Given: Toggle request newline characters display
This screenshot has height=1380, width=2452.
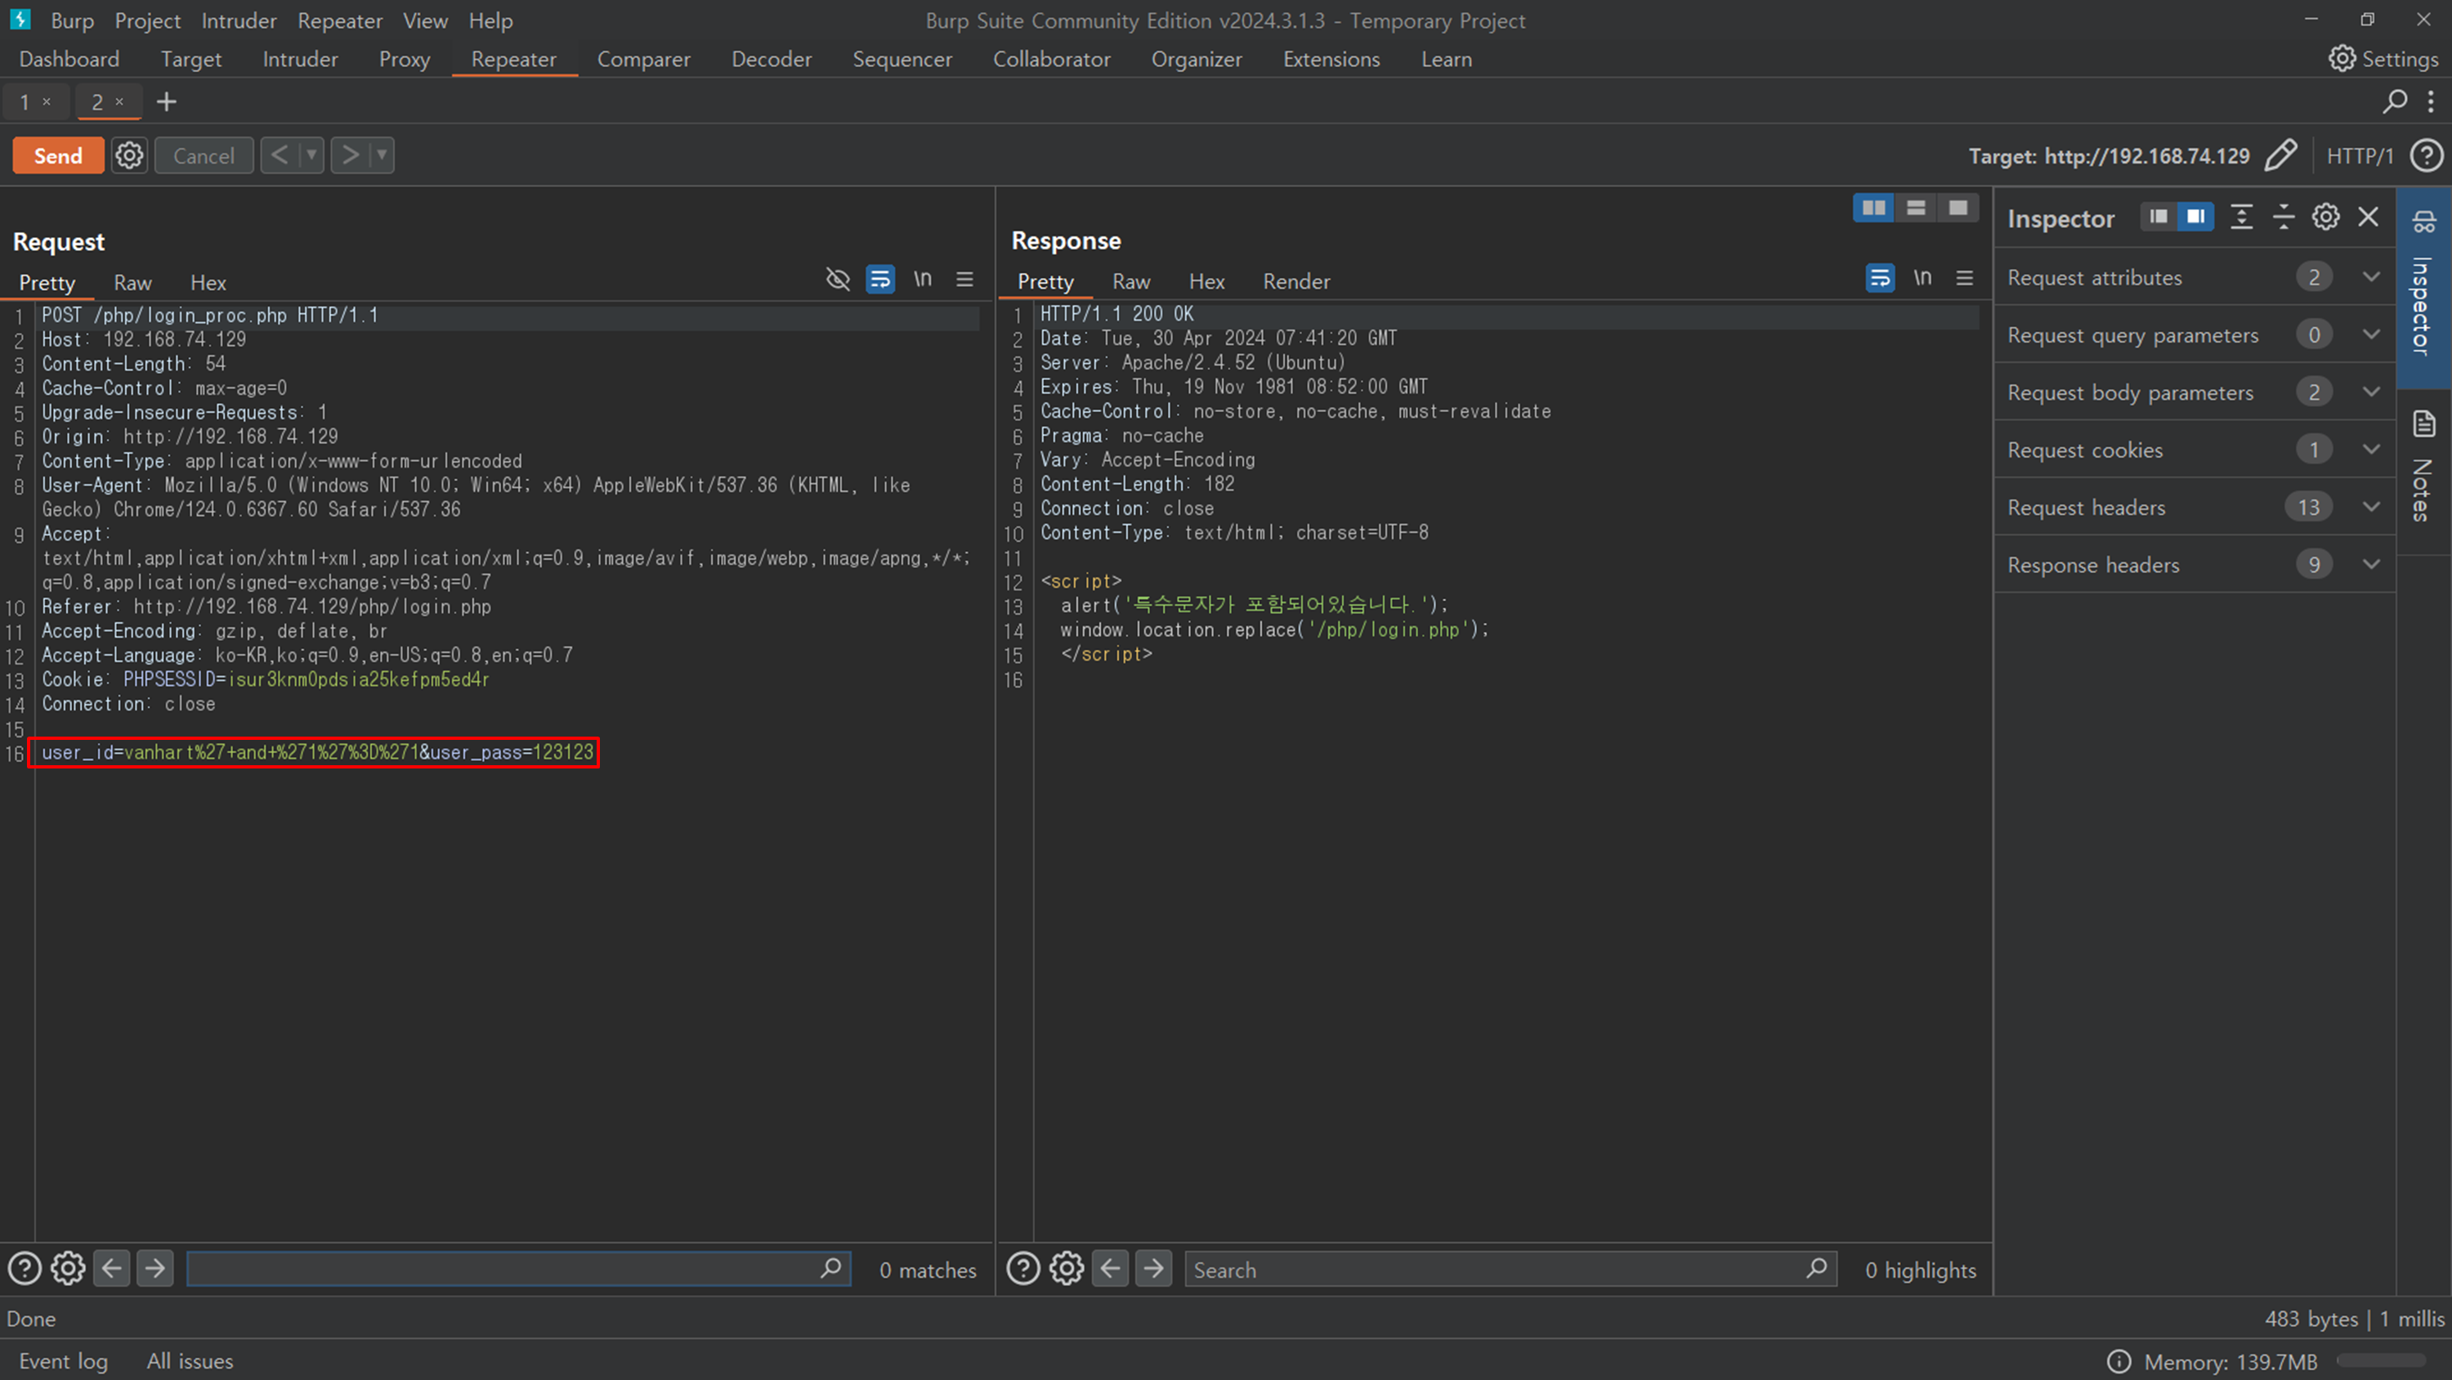Looking at the screenshot, I should 922,279.
